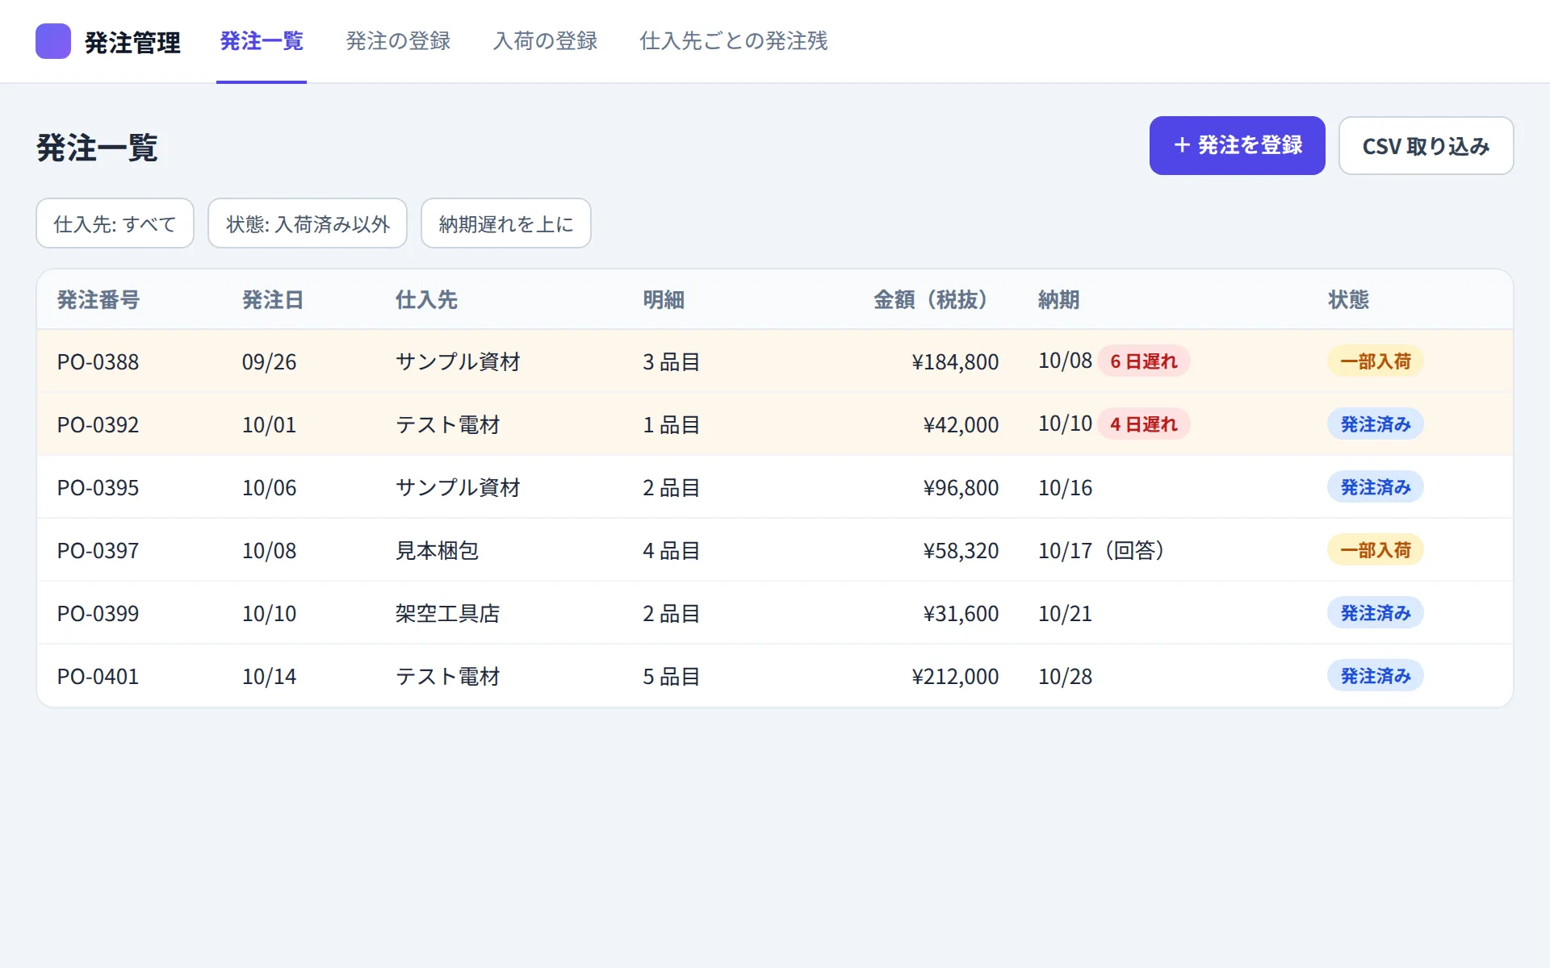The image size is (1550, 968).
Task: Sort by the 発注番号 column header
Action: (98, 300)
